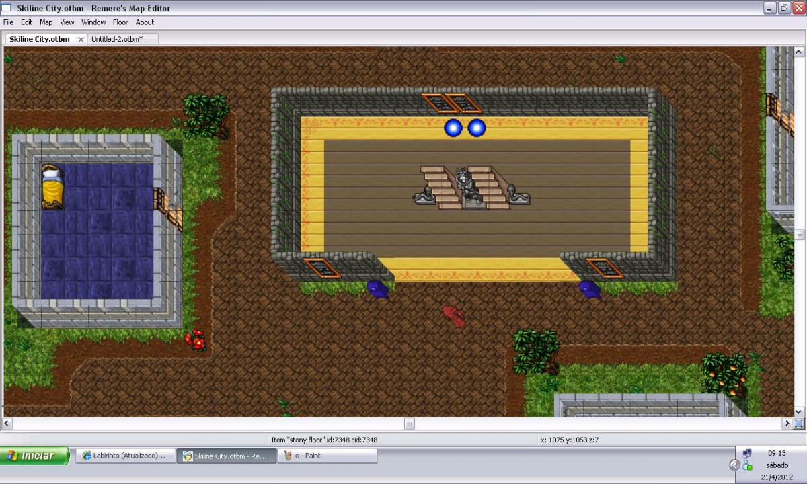
Task: Click the horizontal scrollbar thumb
Action: pos(410,424)
